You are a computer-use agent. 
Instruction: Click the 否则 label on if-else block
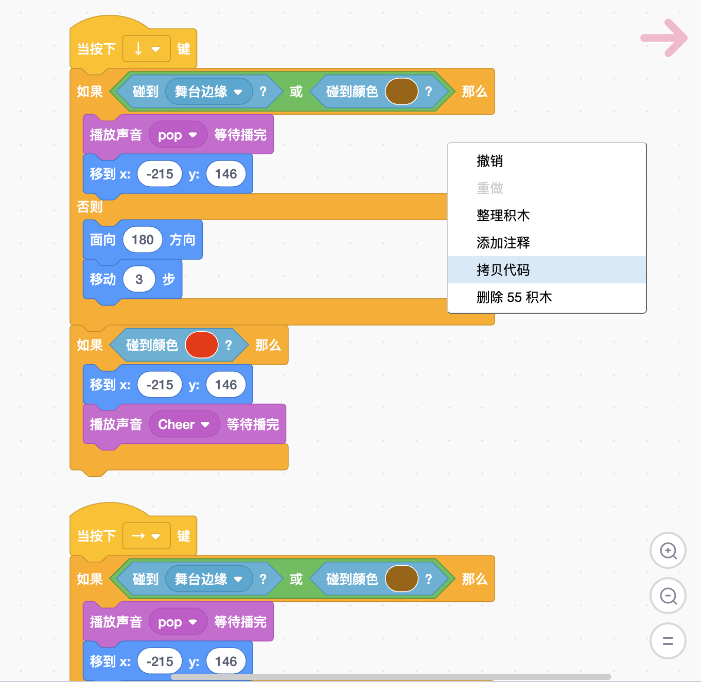pyautogui.click(x=90, y=207)
